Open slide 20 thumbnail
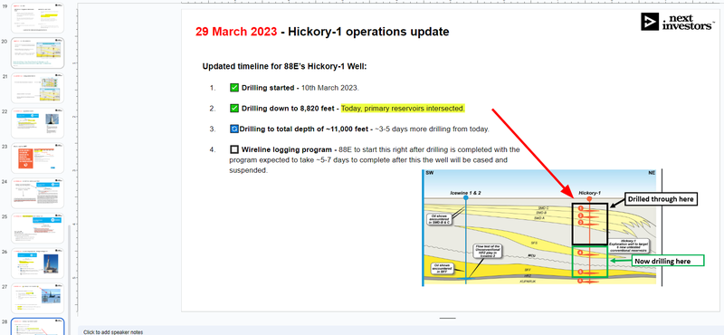Image resolution: width=724 pixels, height=335 pixels. click(x=37, y=53)
